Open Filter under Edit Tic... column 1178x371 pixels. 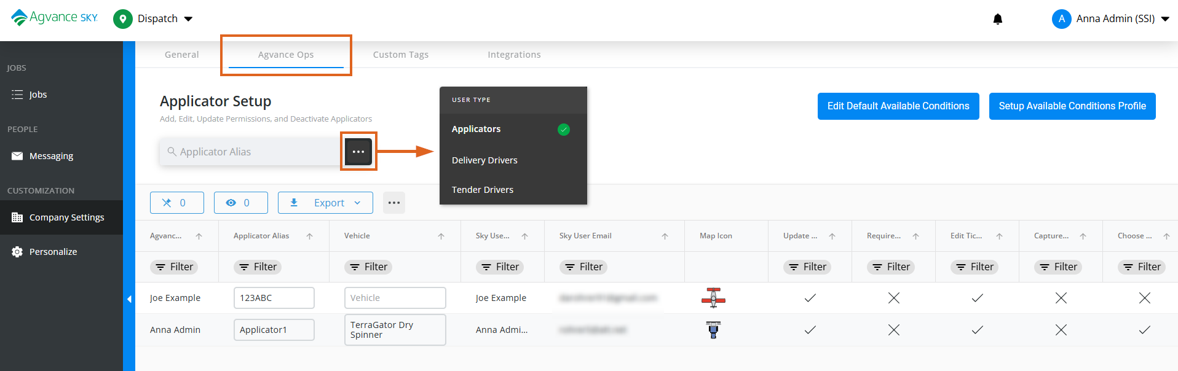974,267
